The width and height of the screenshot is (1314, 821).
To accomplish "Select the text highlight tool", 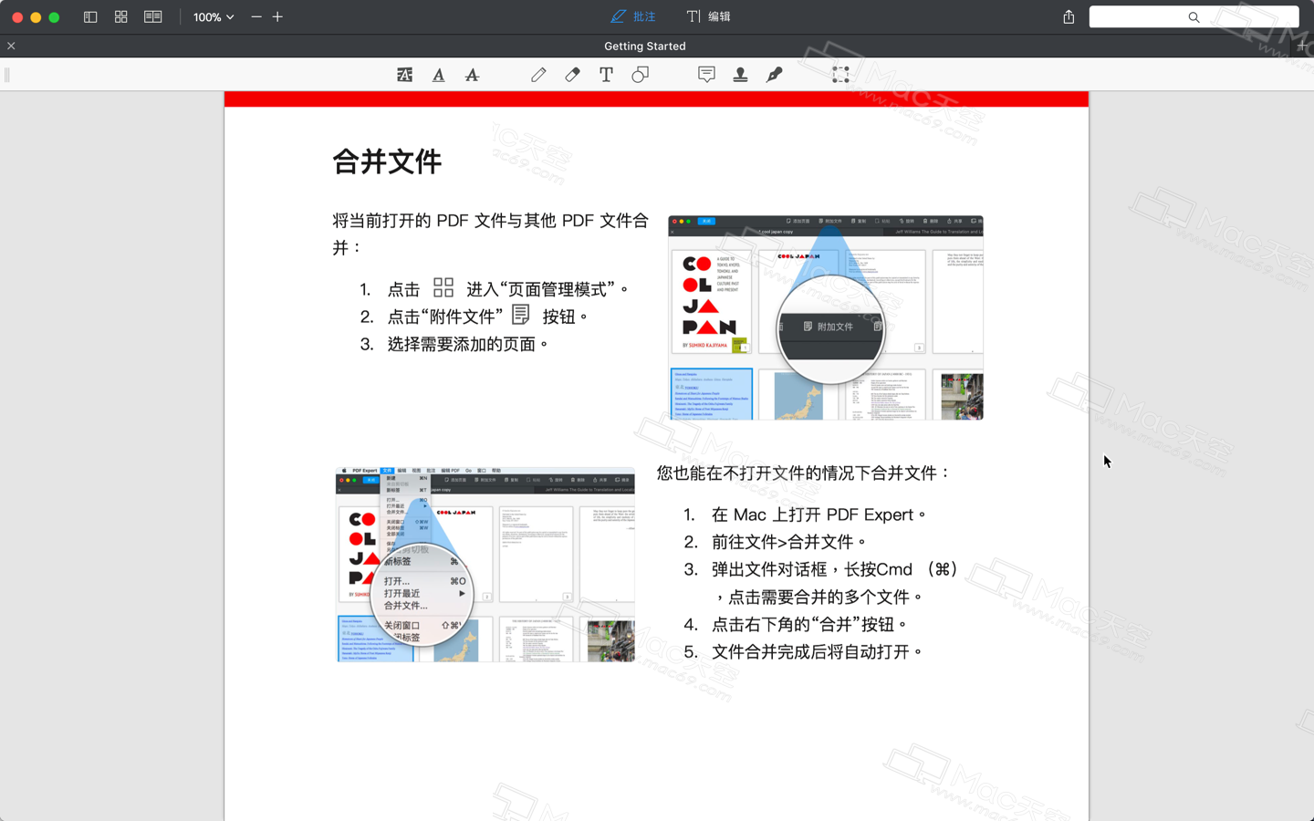I will [x=404, y=75].
